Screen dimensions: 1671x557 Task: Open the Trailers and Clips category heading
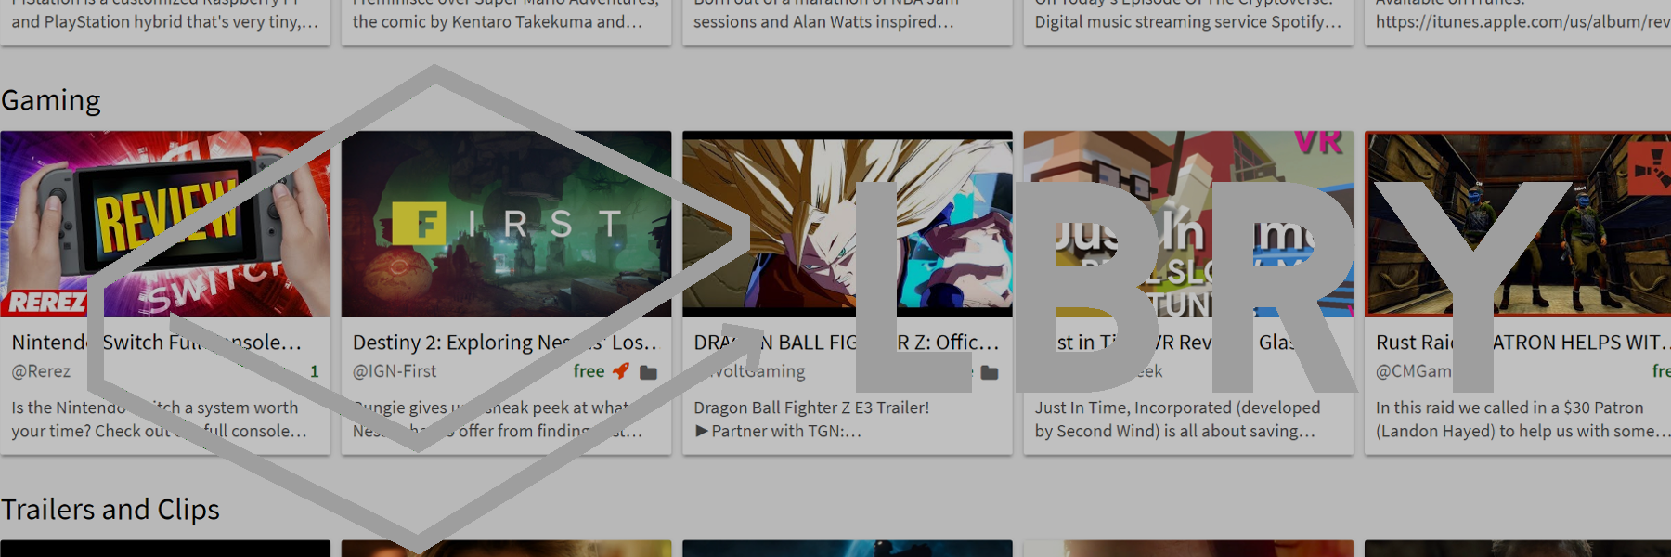(110, 510)
